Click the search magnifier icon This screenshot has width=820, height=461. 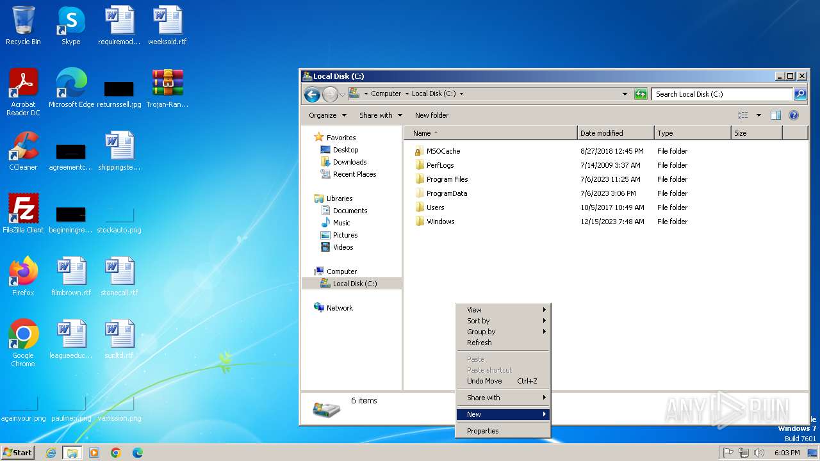(800, 93)
